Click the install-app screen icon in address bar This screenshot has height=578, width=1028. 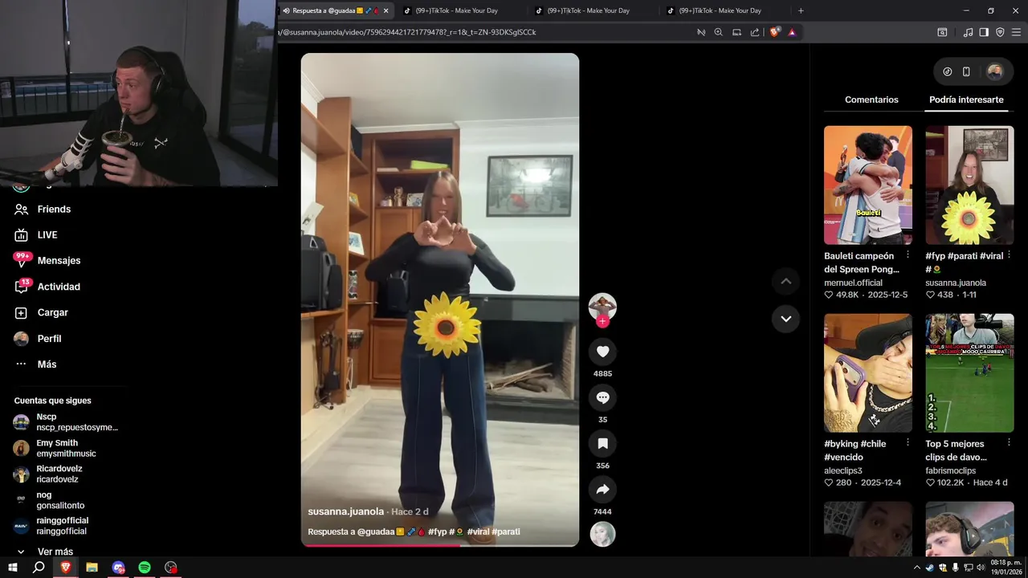(x=736, y=32)
